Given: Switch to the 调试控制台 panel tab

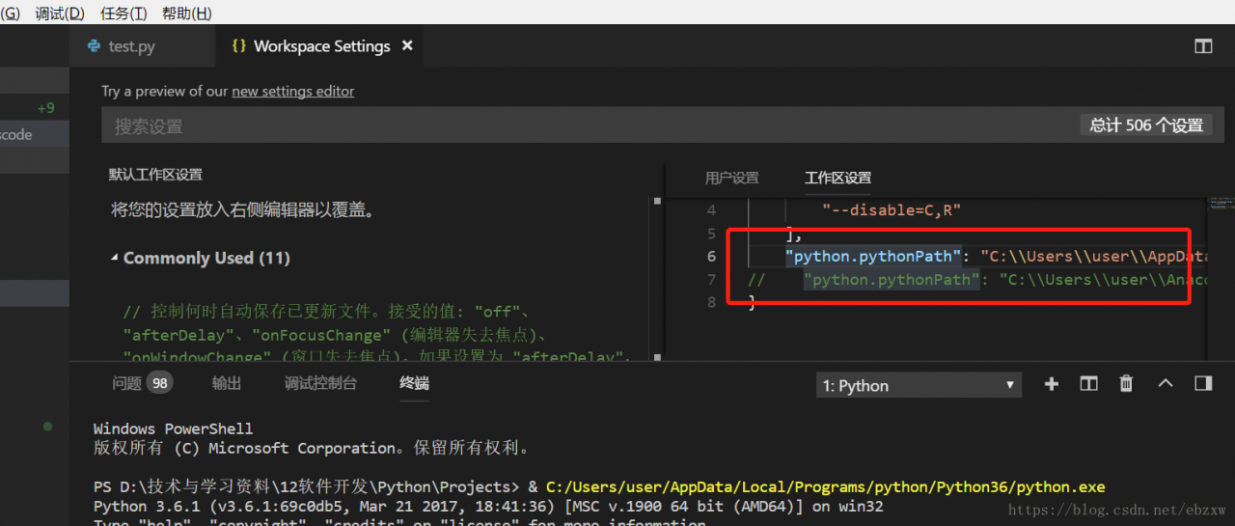Looking at the screenshot, I should click(x=320, y=383).
